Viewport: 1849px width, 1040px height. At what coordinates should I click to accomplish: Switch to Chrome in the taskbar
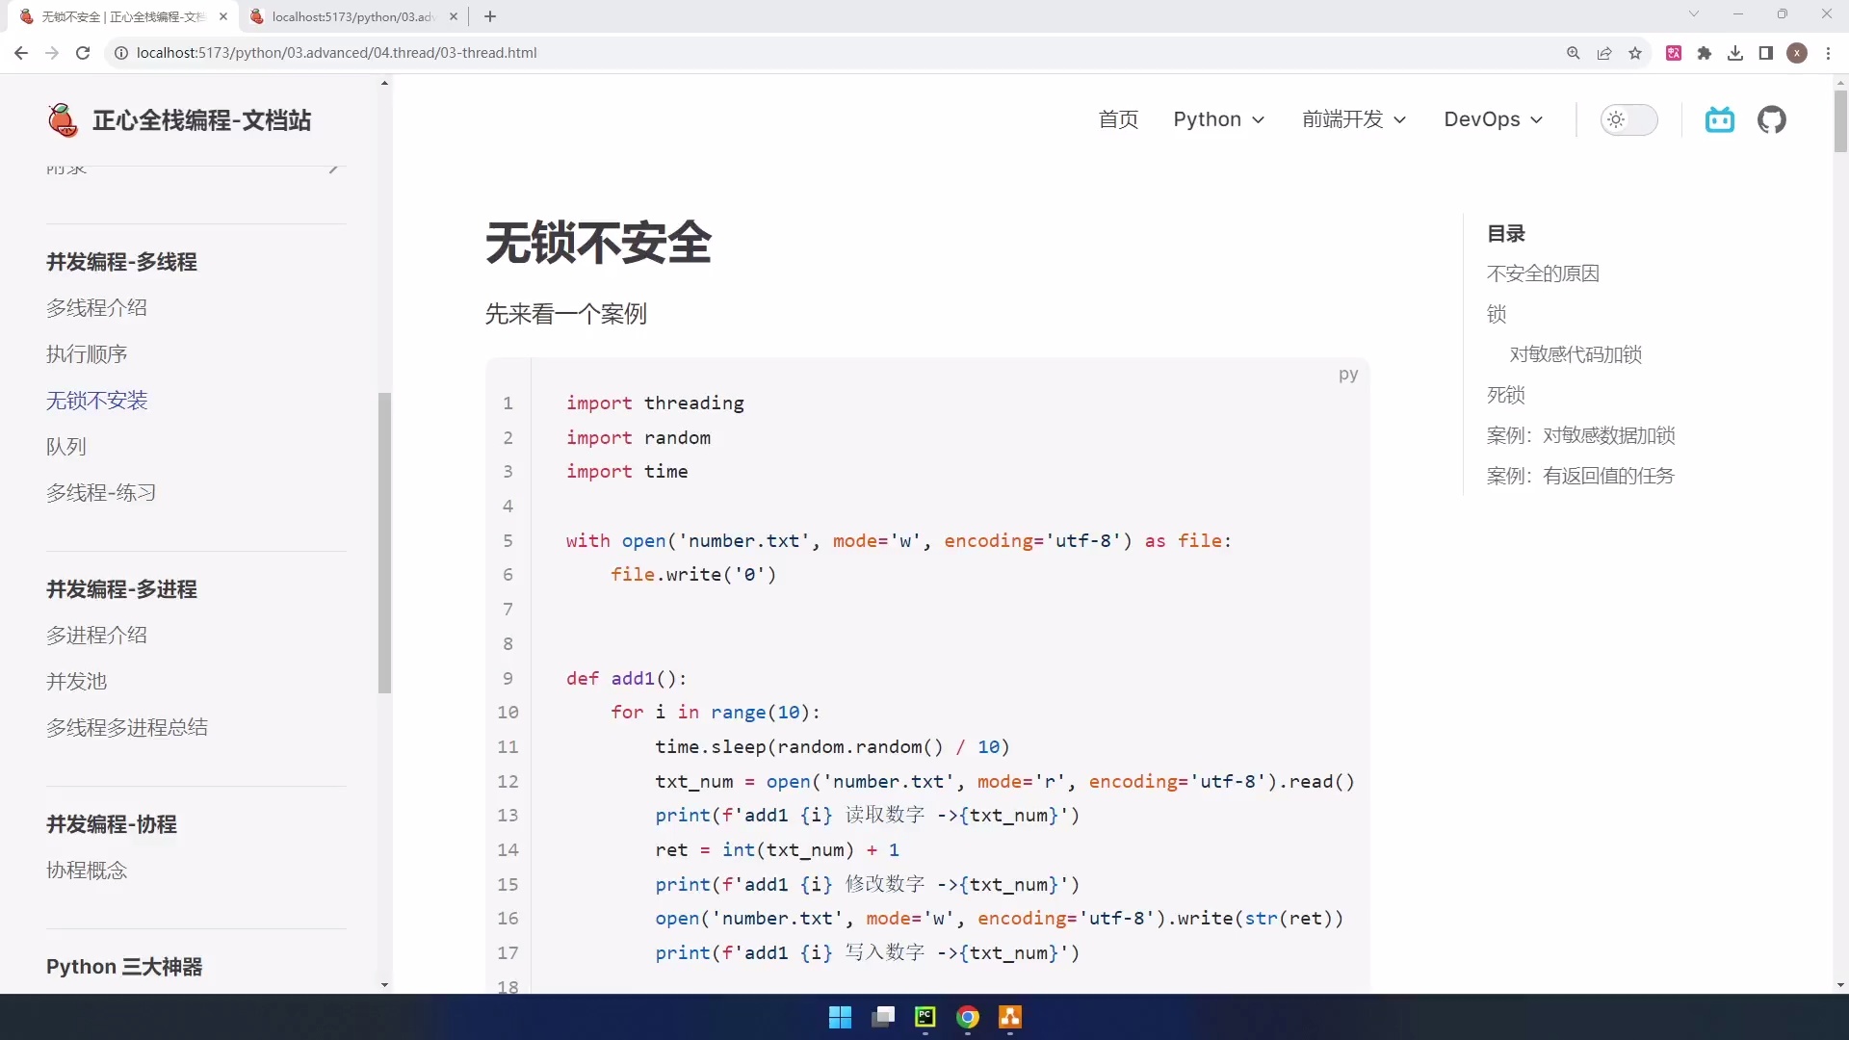967,1017
